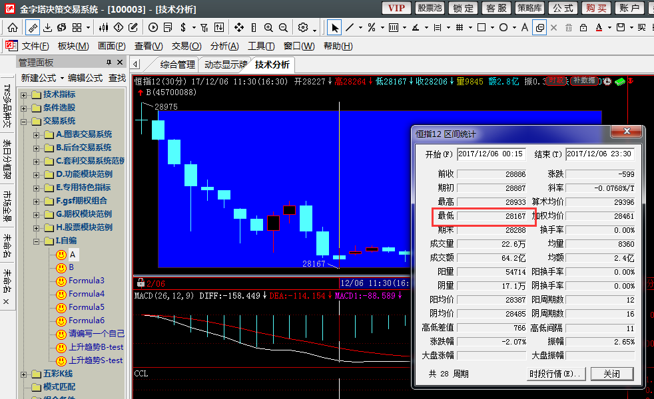Select the arrow pointer tool
The width and height of the screenshot is (654, 399).
334,27
